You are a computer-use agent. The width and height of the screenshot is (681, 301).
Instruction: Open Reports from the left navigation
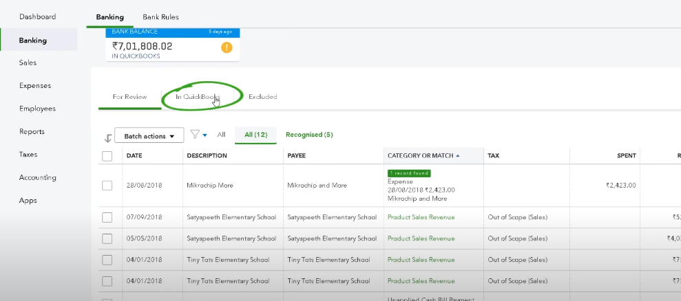pyautogui.click(x=32, y=131)
